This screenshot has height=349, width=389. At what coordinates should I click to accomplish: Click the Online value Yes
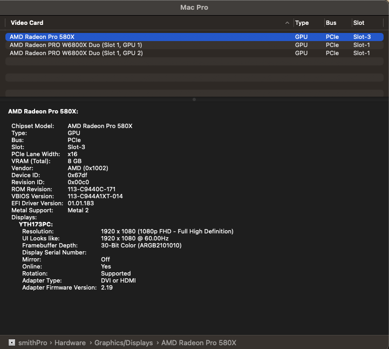click(106, 266)
